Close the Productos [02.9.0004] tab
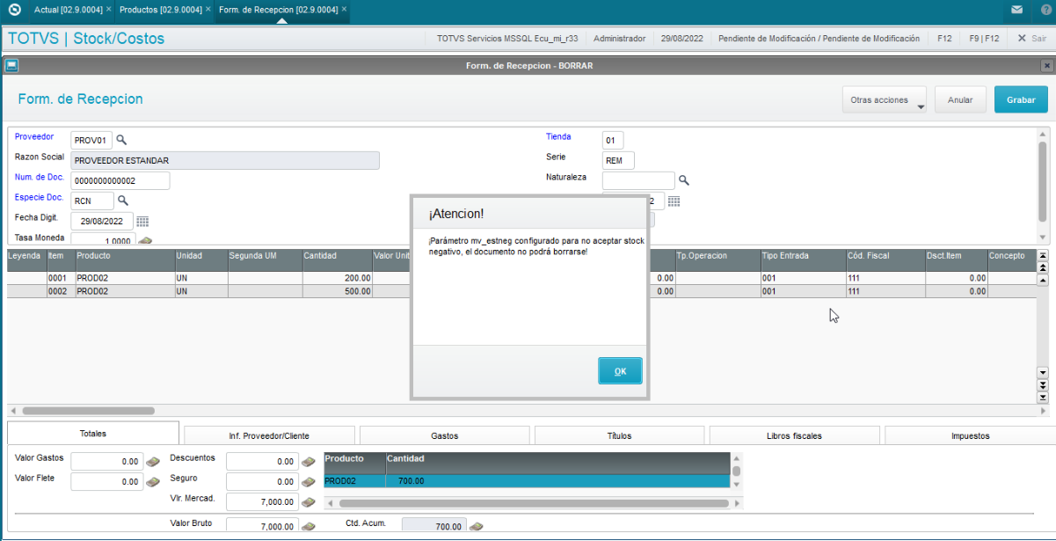The image size is (1056, 541). coord(208,9)
